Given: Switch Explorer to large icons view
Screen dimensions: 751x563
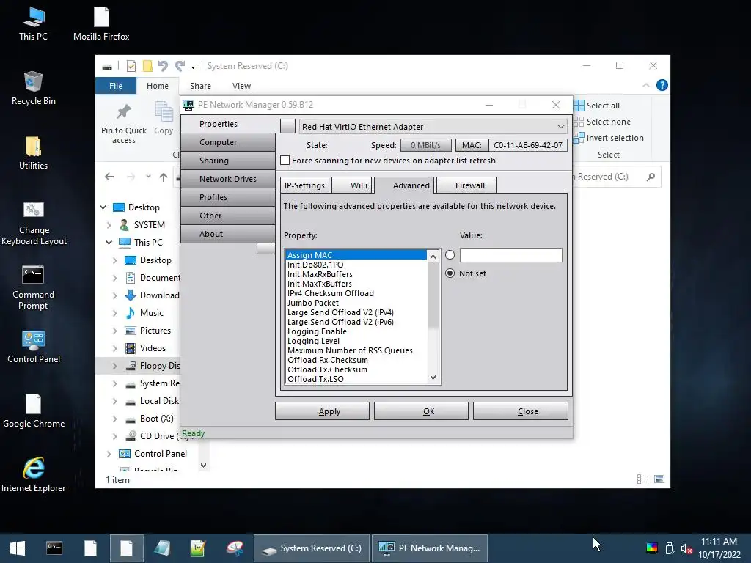Looking at the screenshot, I should pyautogui.click(x=659, y=479).
